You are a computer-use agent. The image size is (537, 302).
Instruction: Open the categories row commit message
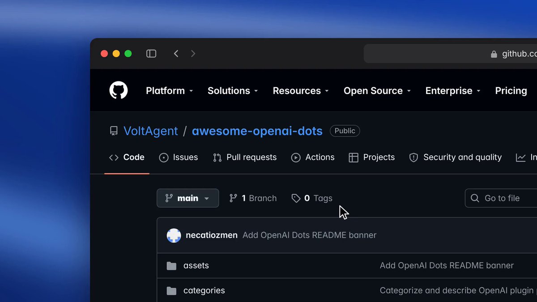coord(458,291)
